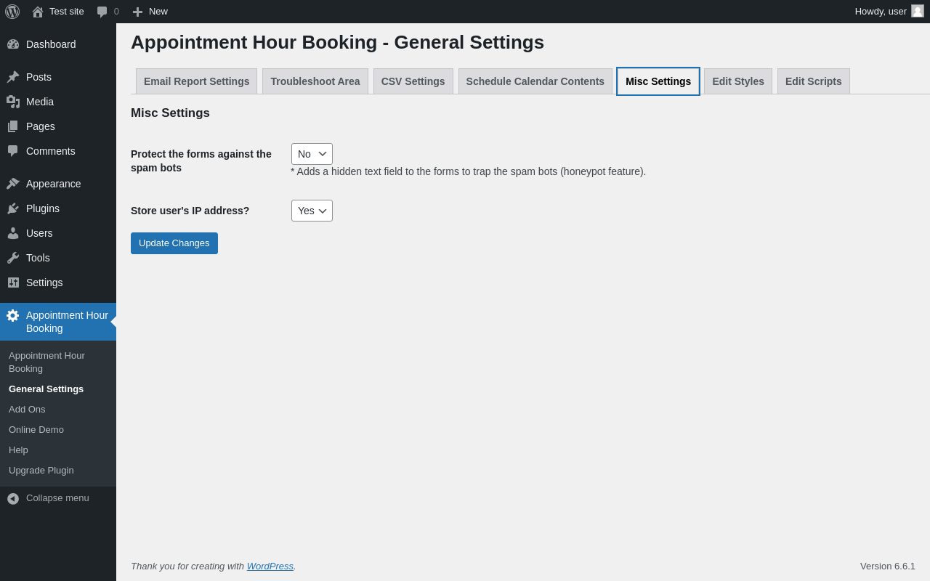
Task: Click the WordPress logo icon
Action: (12, 12)
